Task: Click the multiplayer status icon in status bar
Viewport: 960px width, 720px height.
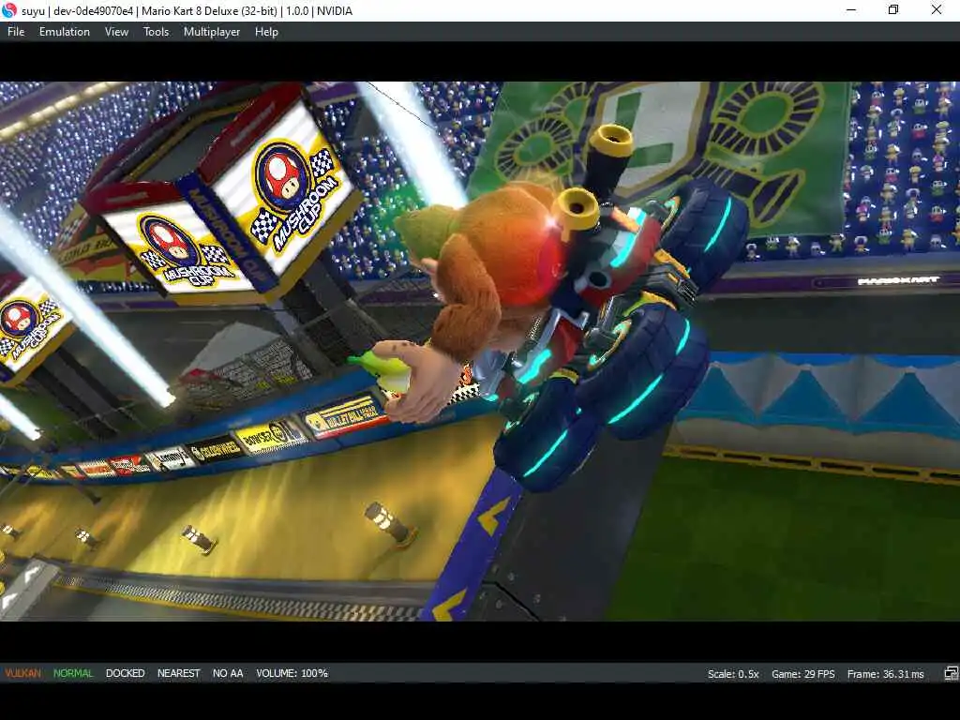Action: tap(951, 674)
